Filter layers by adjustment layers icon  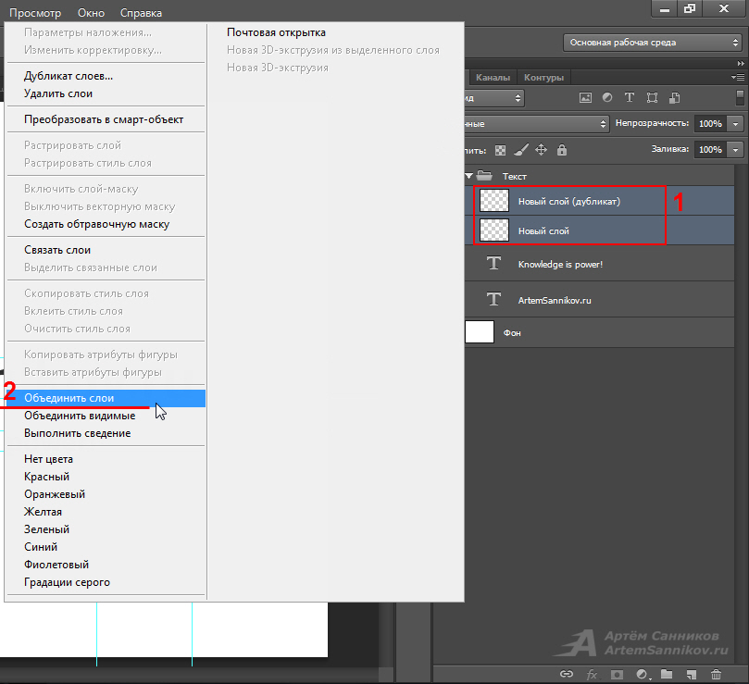click(x=607, y=97)
